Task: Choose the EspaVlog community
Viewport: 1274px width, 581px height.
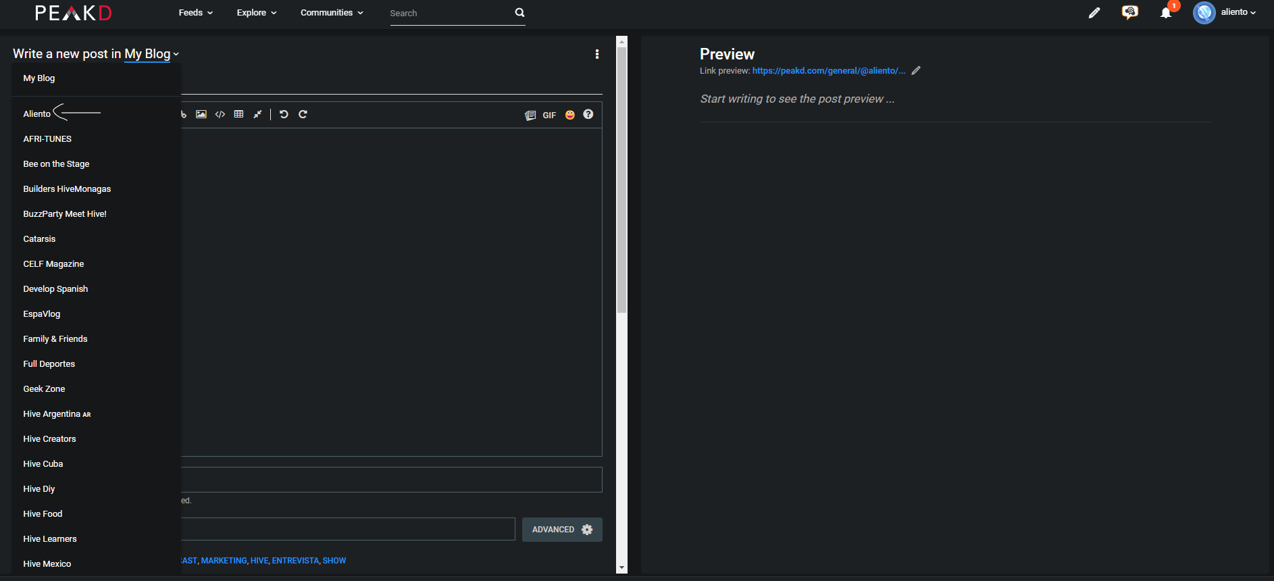Action: [97, 313]
